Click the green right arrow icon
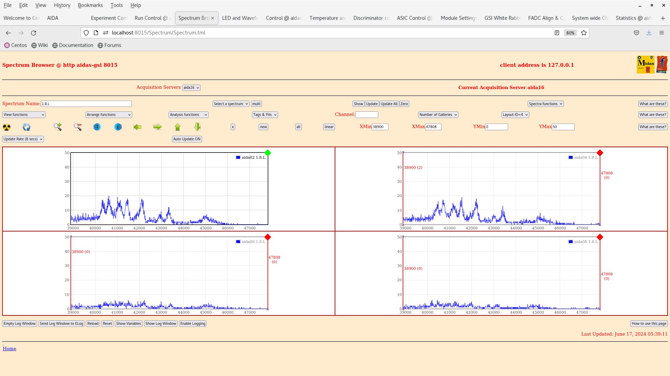Image resolution: width=670 pixels, height=376 pixels. (x=157, y=127)
